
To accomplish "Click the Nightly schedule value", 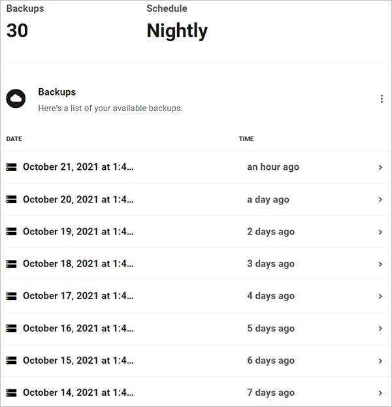I will [177, 31].
